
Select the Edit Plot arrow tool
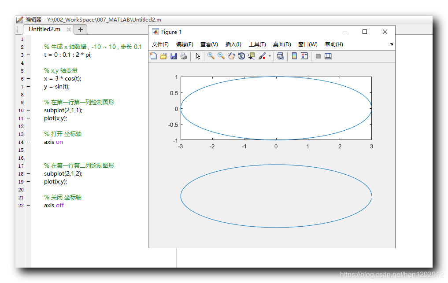coord(198,56)
